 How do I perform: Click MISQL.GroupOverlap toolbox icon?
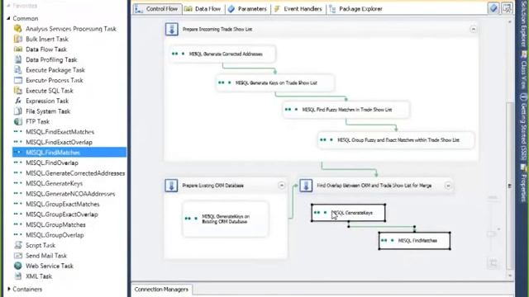(18, 234)
